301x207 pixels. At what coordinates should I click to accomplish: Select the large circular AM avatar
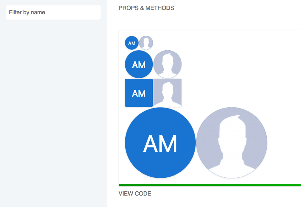coord(160,142)
